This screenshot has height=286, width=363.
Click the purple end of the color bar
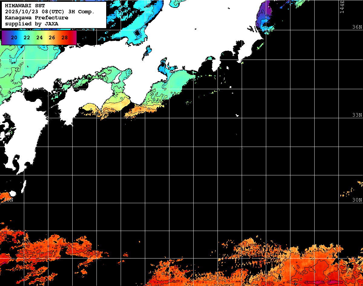coord(4,38)
